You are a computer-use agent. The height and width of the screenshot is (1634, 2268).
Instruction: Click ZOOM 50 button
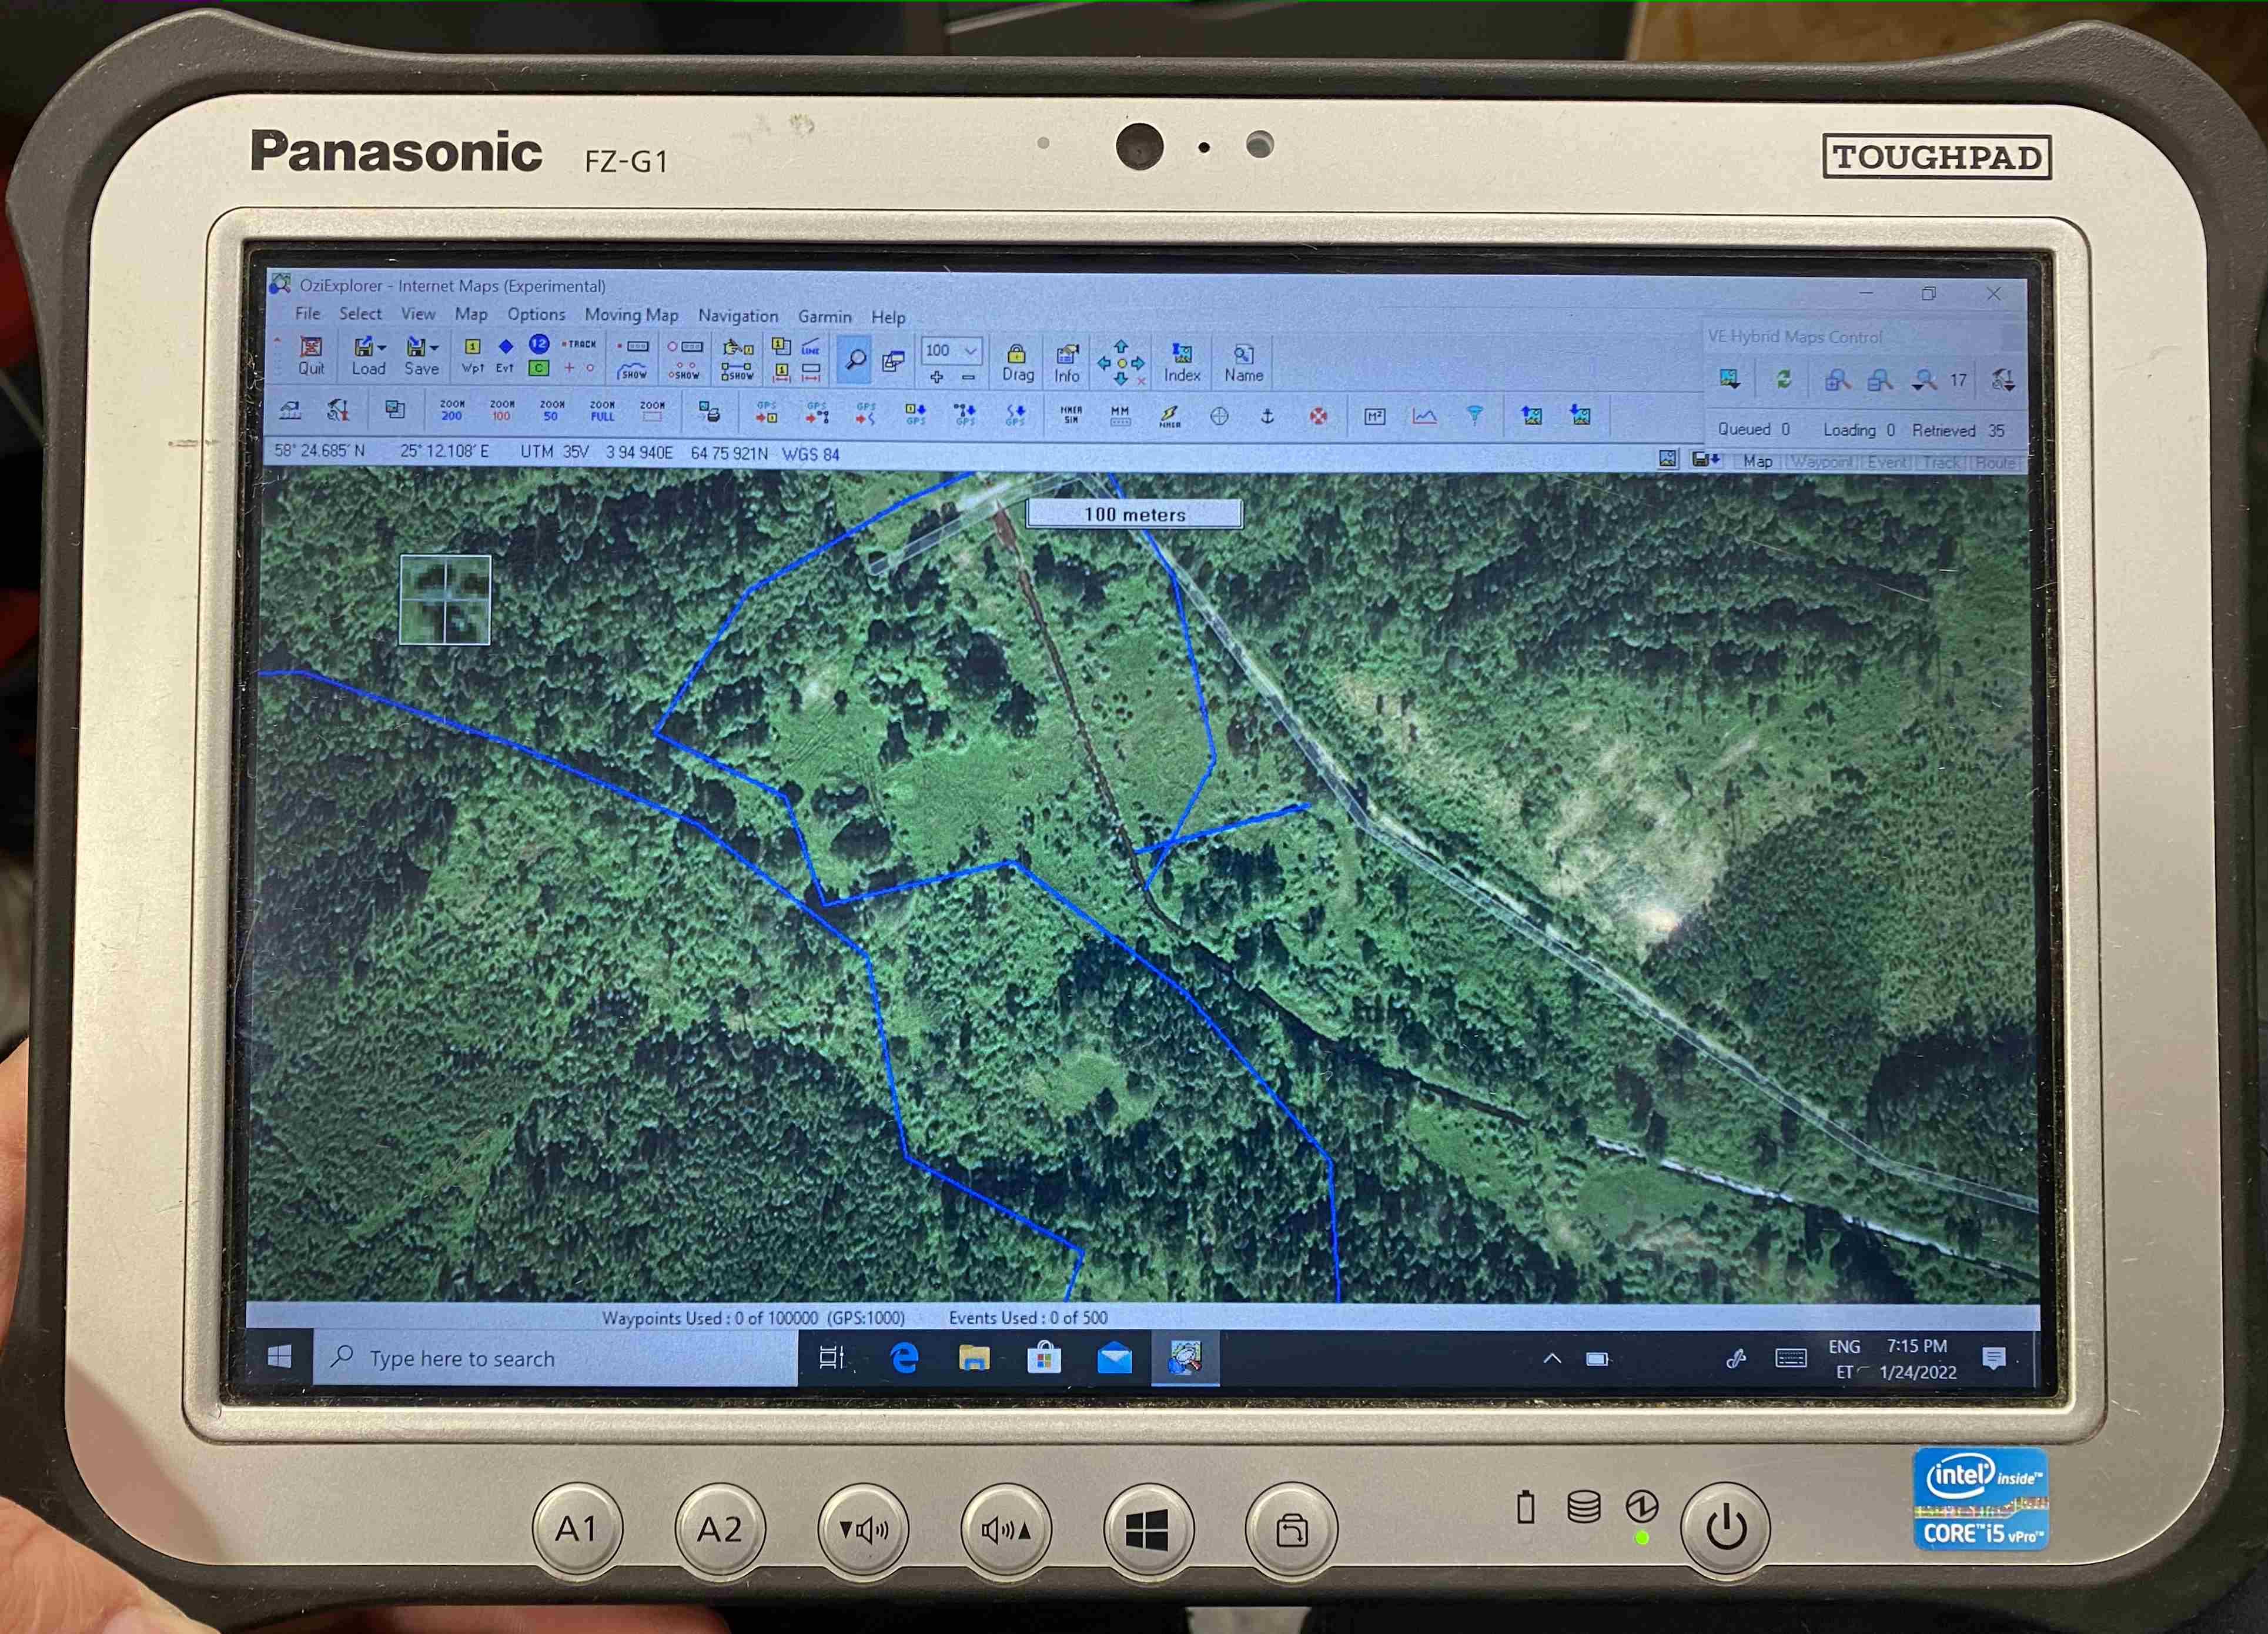click(552, 410)
